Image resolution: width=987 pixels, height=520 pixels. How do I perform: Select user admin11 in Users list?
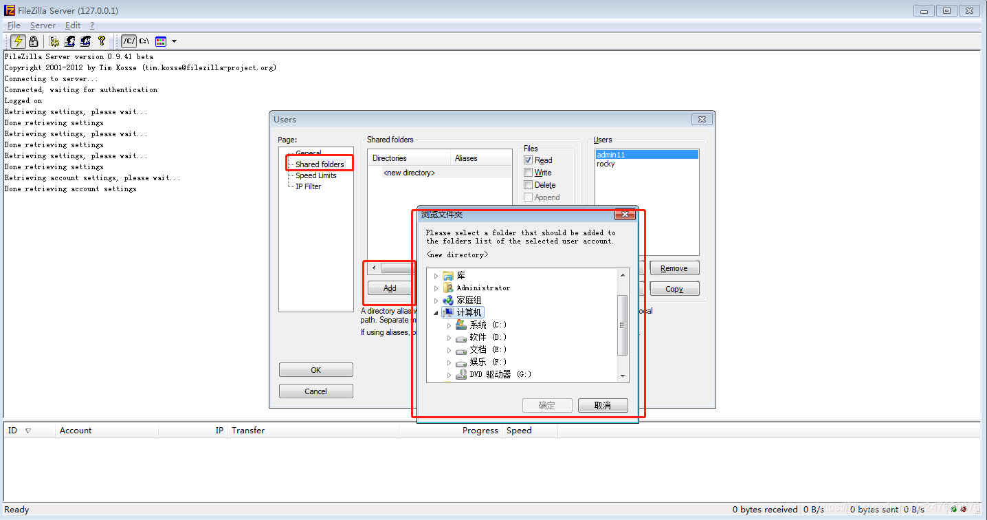(647, 155)
